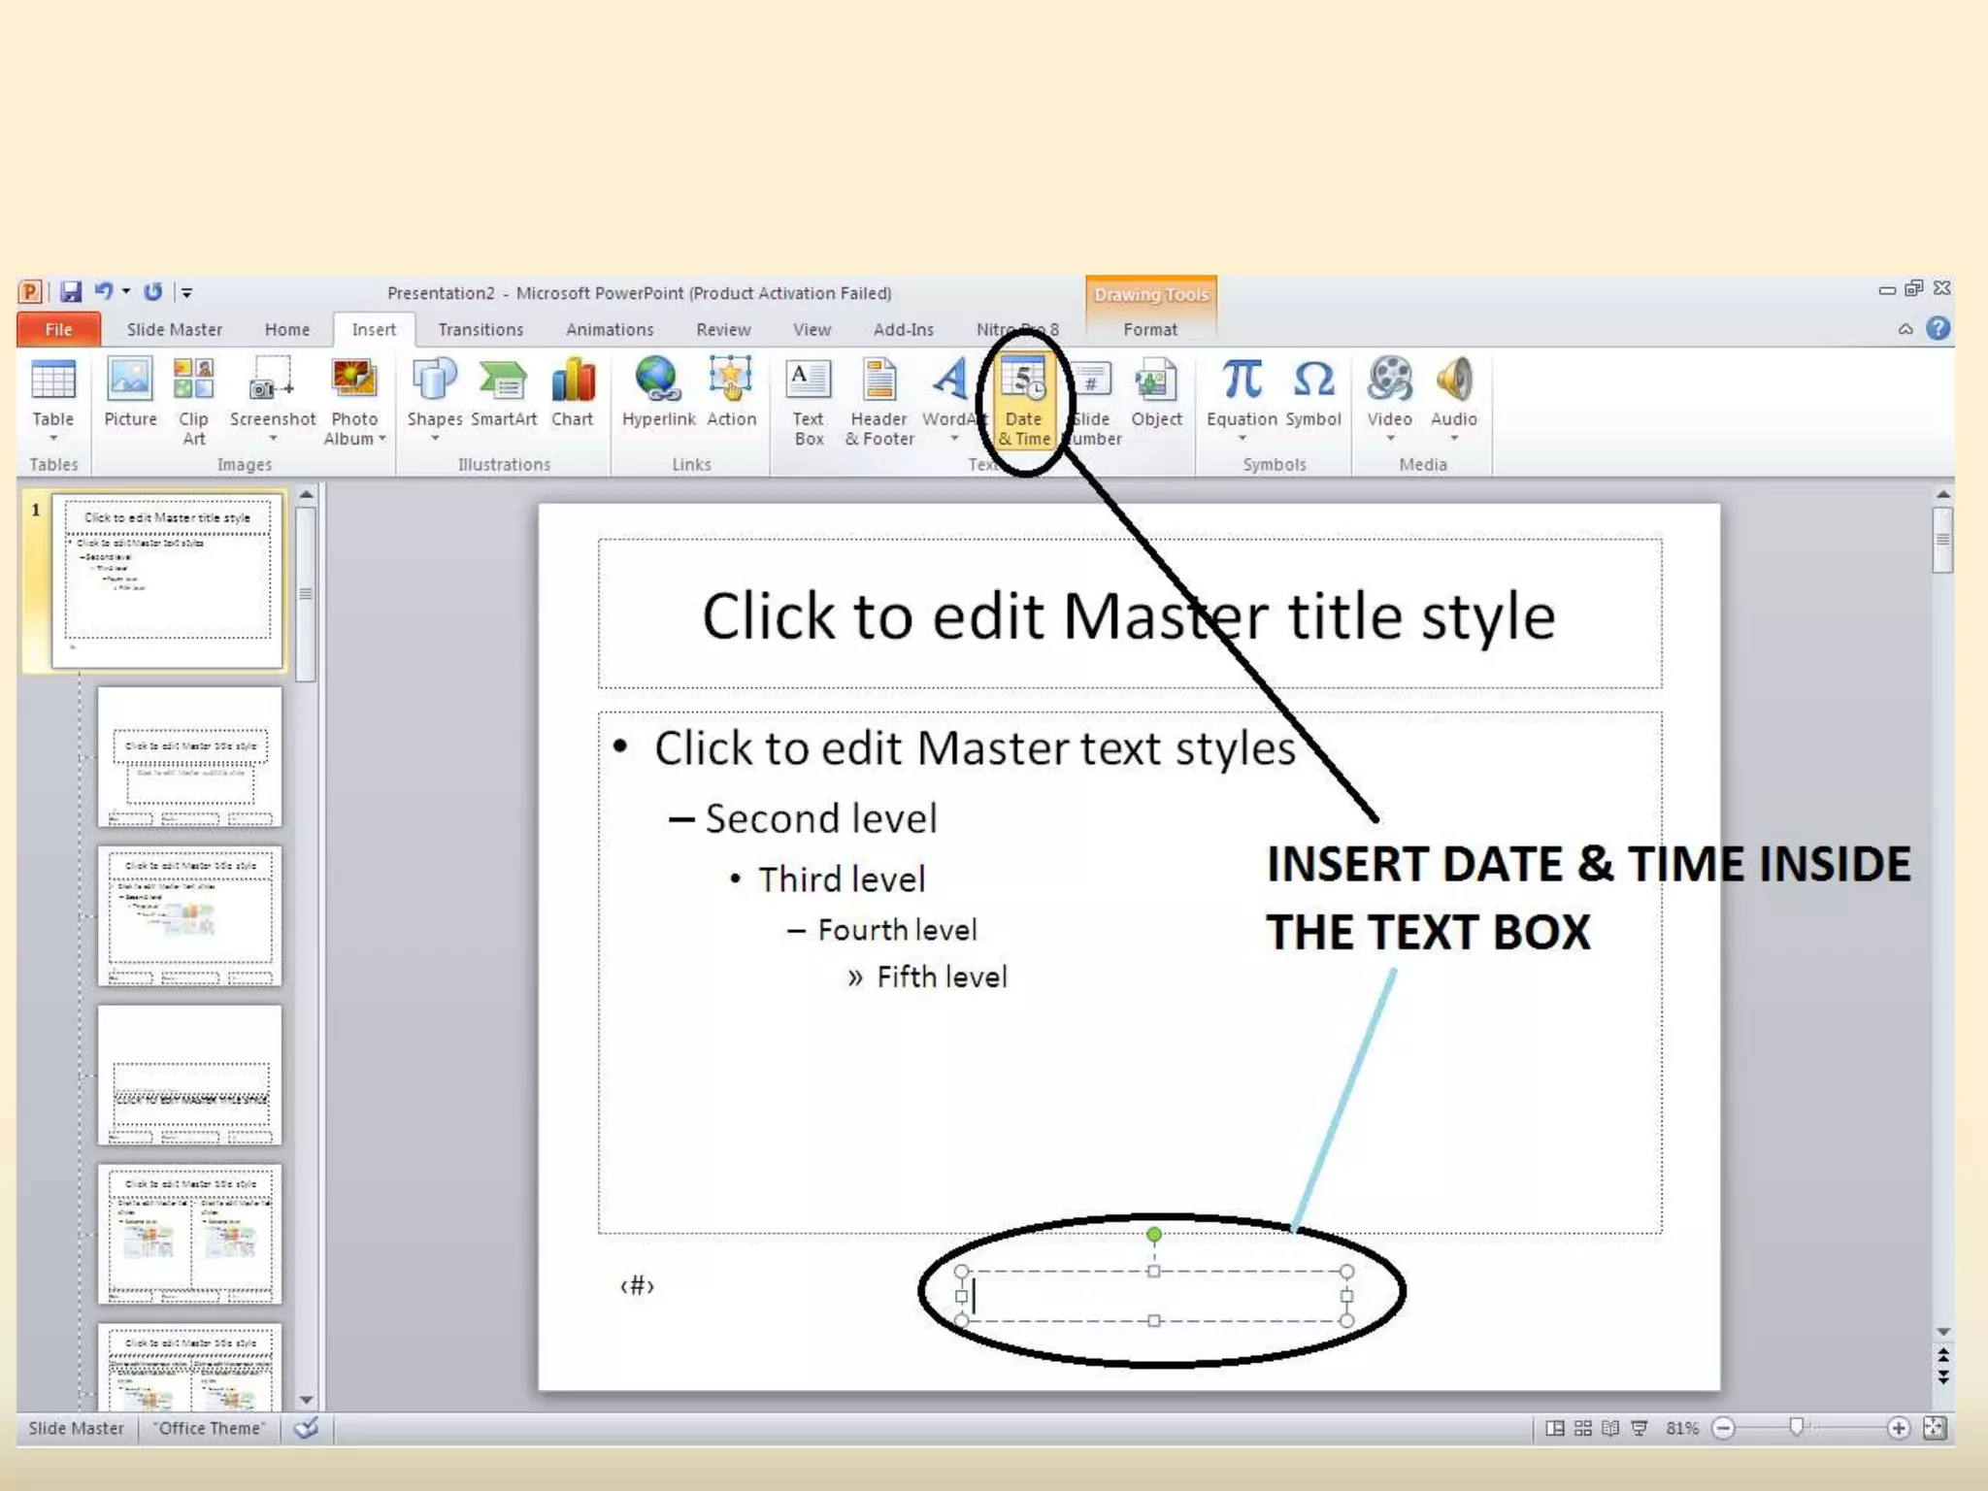Insert a Hyperlink
Screen dimensions: 1988x1491
pyautogui.click(x=657, y=381)
